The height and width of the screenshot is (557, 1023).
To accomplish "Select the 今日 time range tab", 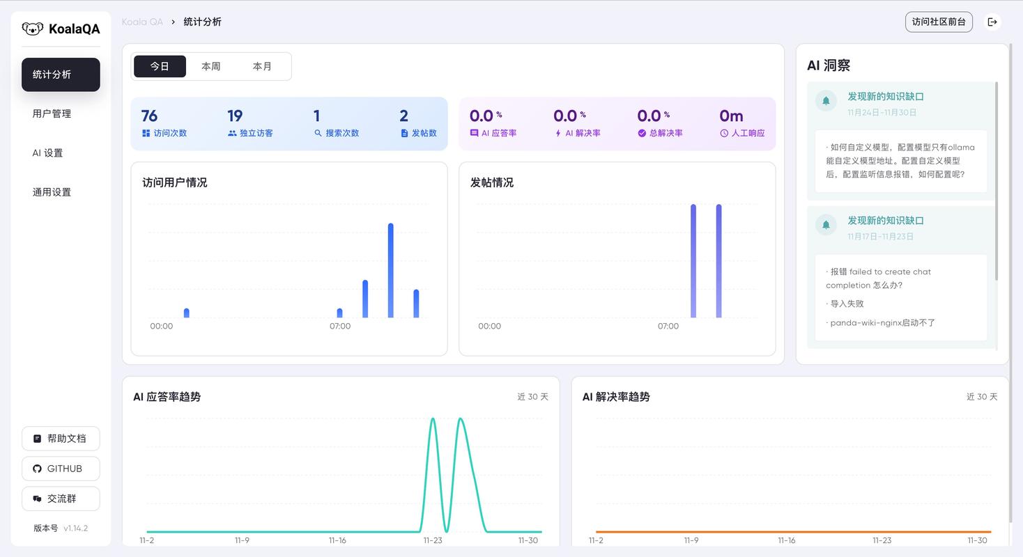I will tap(160, 66).
